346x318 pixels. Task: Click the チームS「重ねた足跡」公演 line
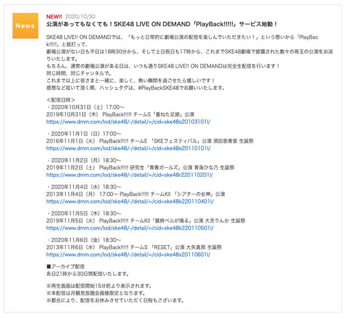click(120, 114)
